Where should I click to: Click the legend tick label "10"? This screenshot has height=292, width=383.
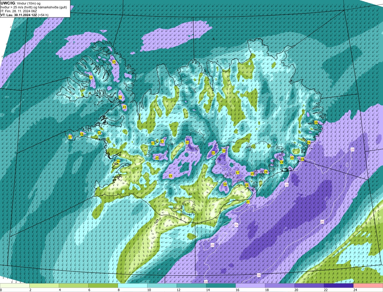149,290
